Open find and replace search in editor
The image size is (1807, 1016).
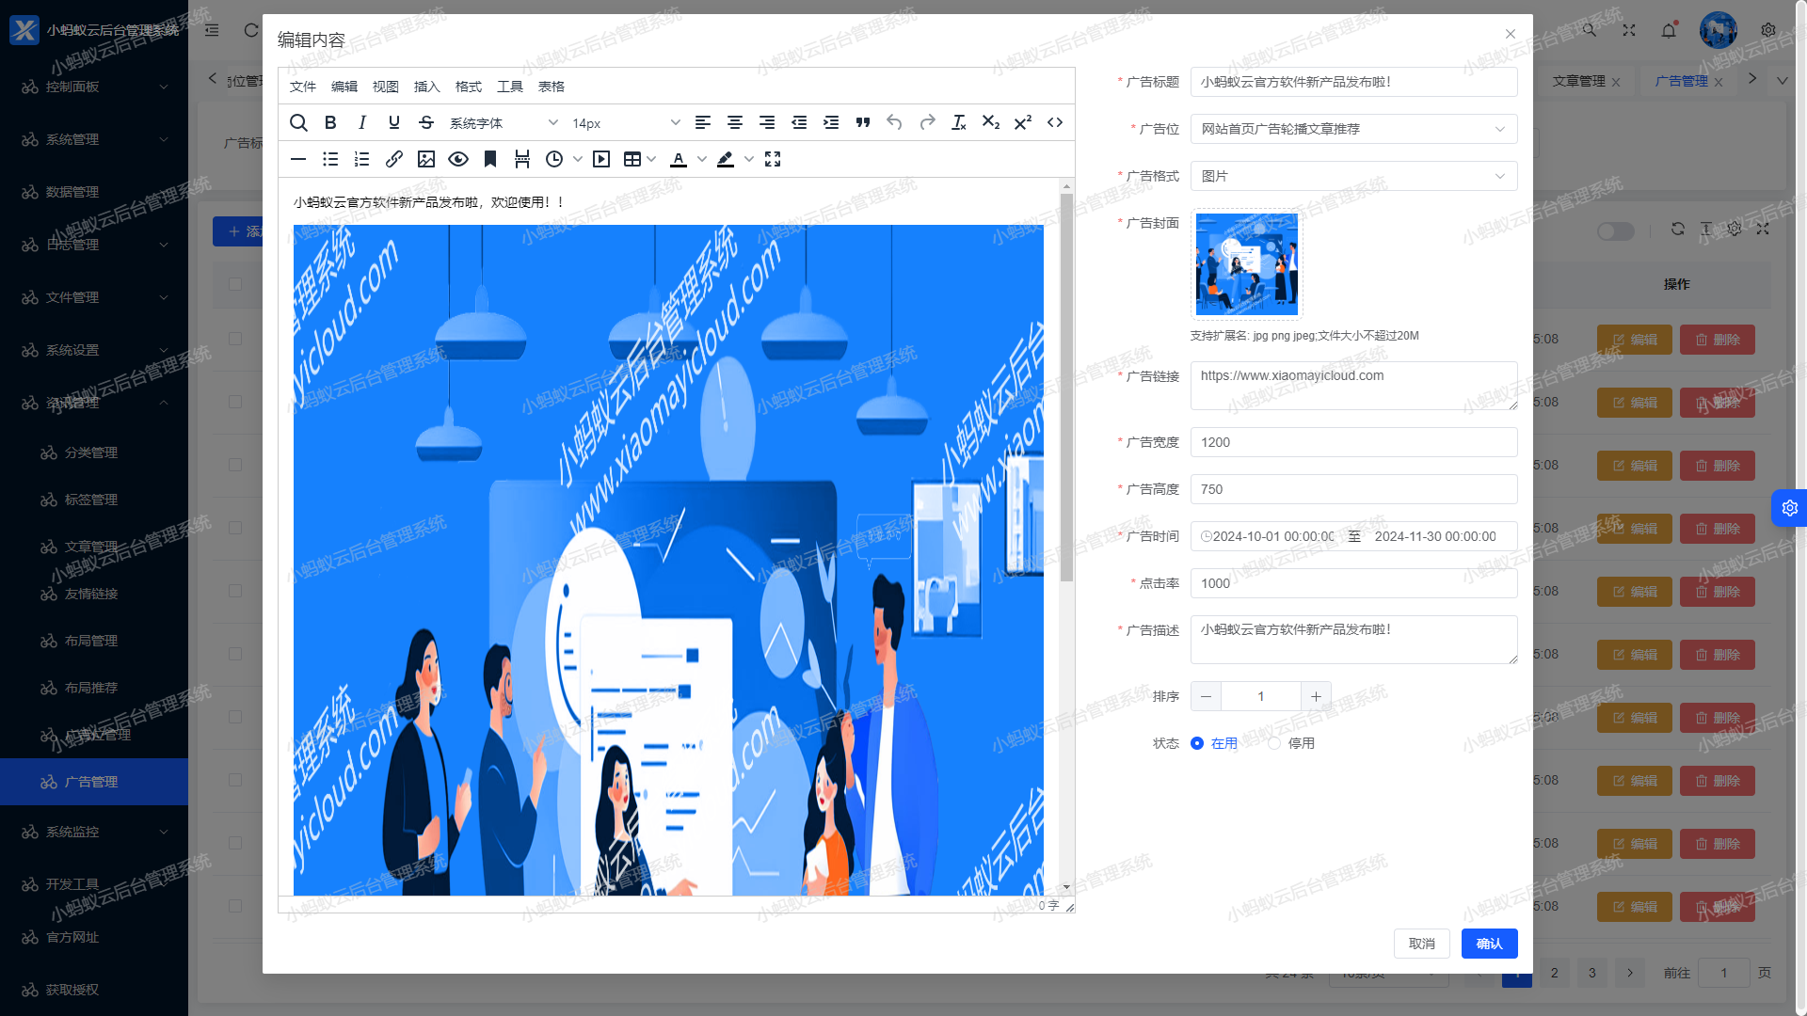[298, 122]
